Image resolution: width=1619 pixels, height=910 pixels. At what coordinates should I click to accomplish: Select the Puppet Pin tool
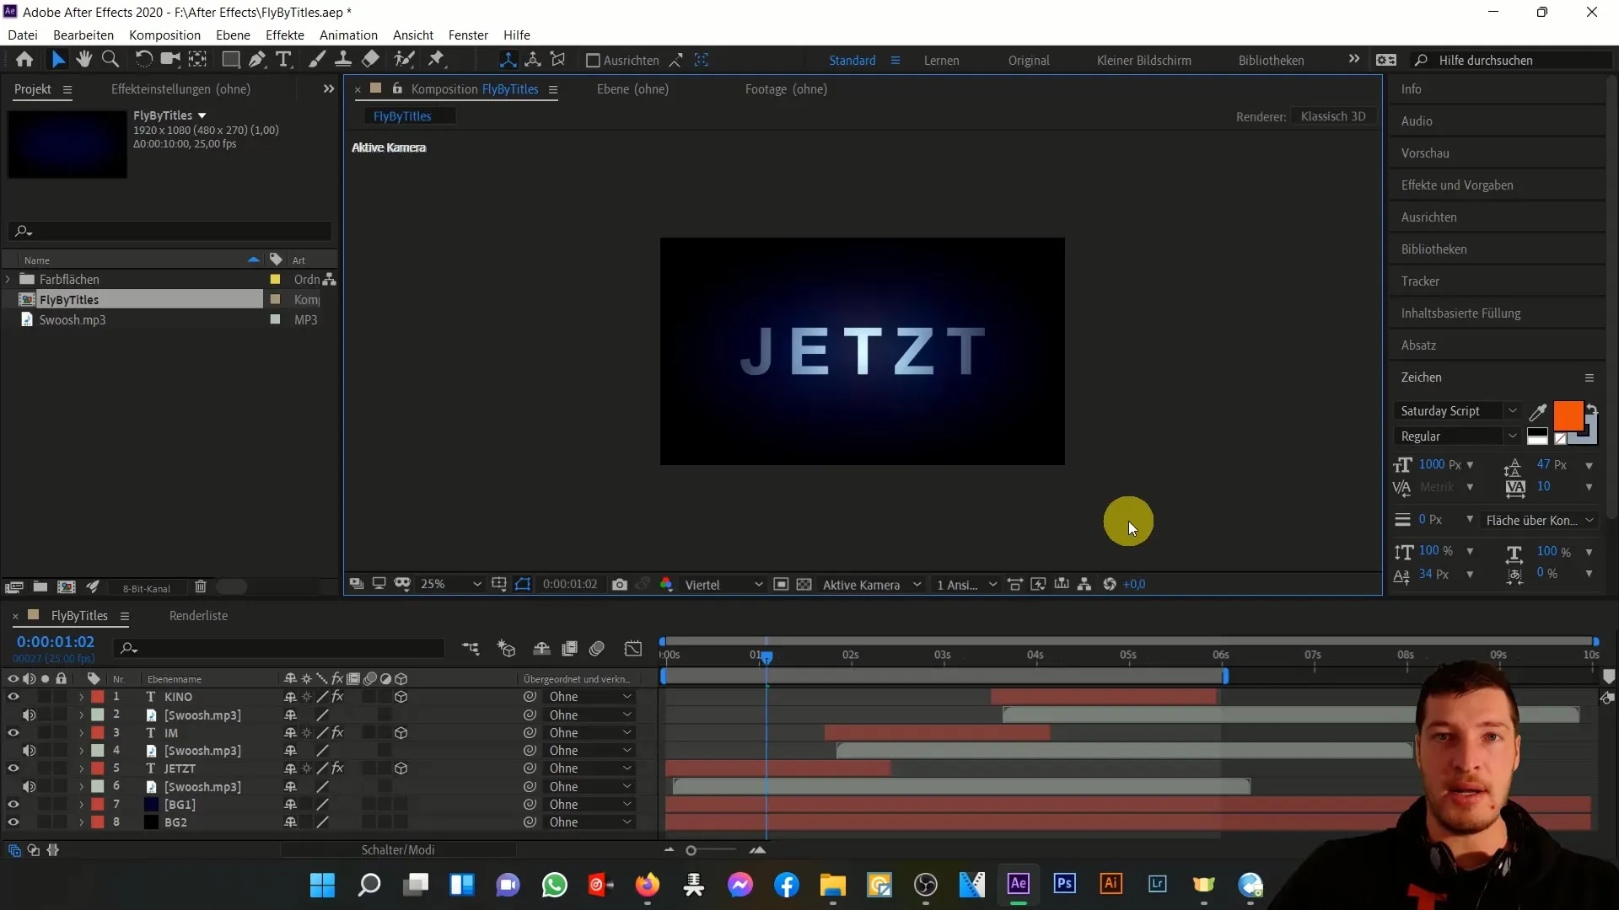tap(436, 60)
